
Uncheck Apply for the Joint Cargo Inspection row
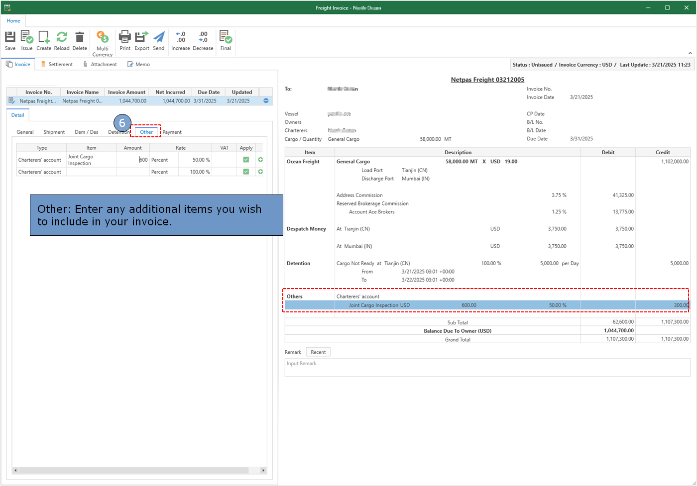pos(246,160)
